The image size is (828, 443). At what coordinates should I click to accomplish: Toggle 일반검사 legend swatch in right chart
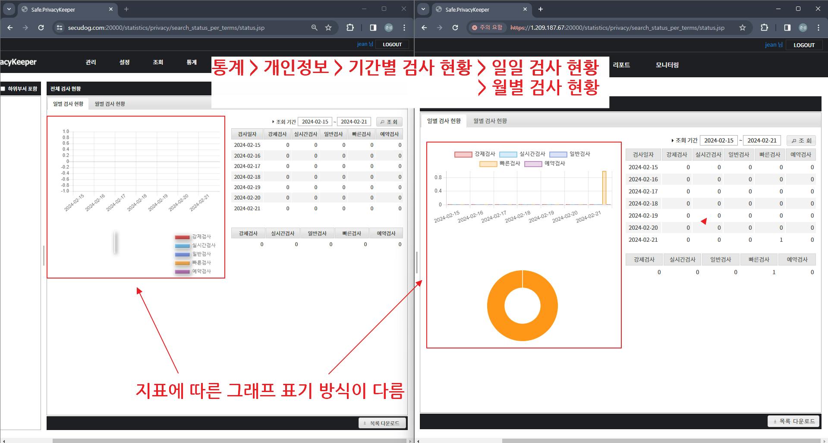[558, 154]
